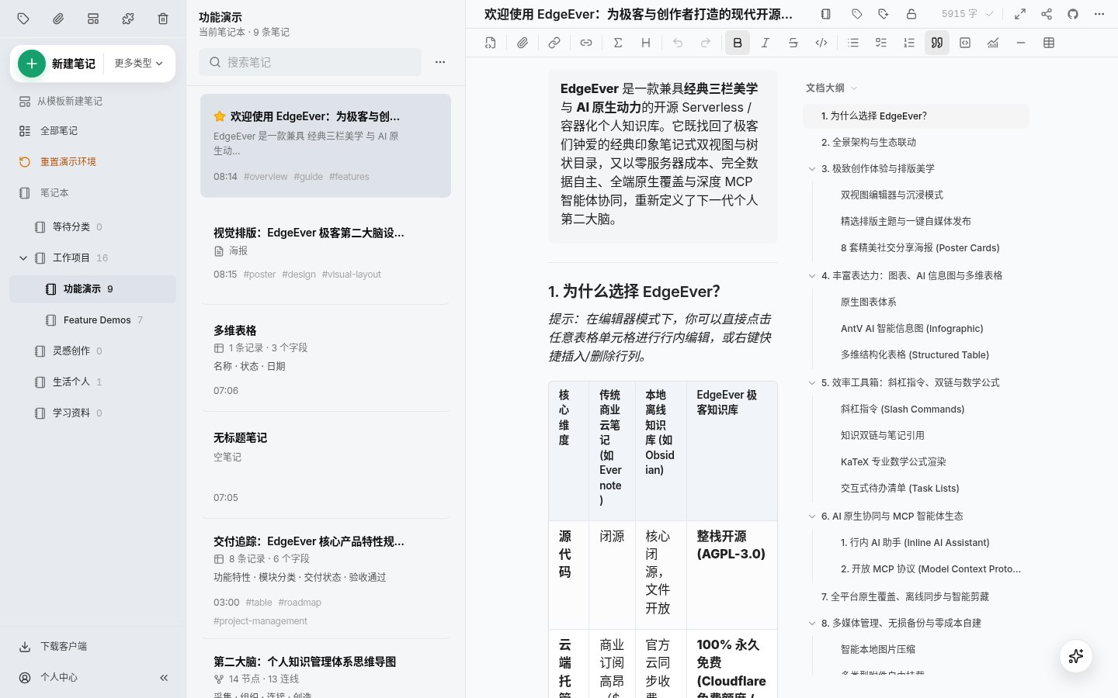Viewport: 1118px width, 698px height.
Task: Click the GitHub icon in the header
Action: 1073,14
